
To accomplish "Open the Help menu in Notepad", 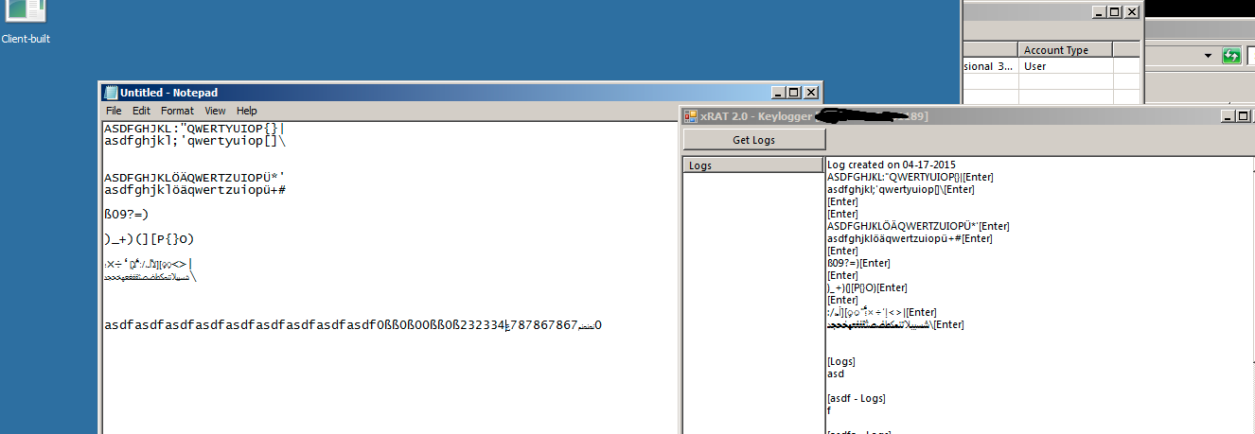I will [247, 111].
